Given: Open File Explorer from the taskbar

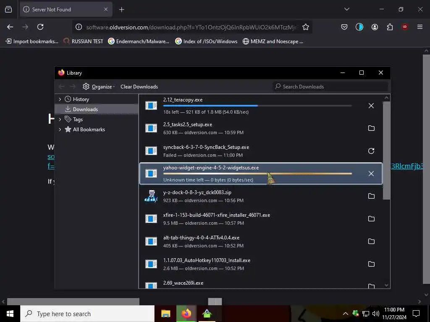Looking at the screenshot, I should 165,314.
